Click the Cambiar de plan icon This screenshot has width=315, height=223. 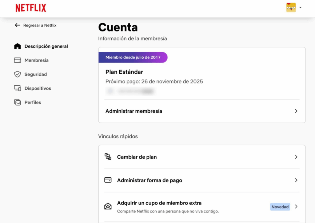pos(108,157)
